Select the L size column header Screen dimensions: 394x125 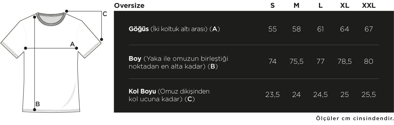coord(320,5)
